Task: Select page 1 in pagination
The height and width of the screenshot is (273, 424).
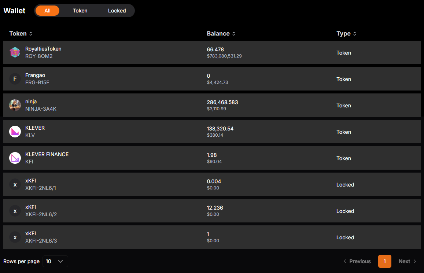Action: [384, 261]
